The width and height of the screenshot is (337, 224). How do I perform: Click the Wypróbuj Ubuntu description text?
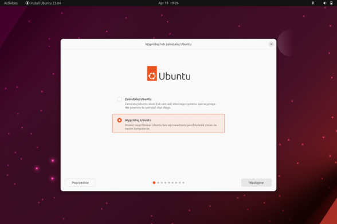point(171,127)
